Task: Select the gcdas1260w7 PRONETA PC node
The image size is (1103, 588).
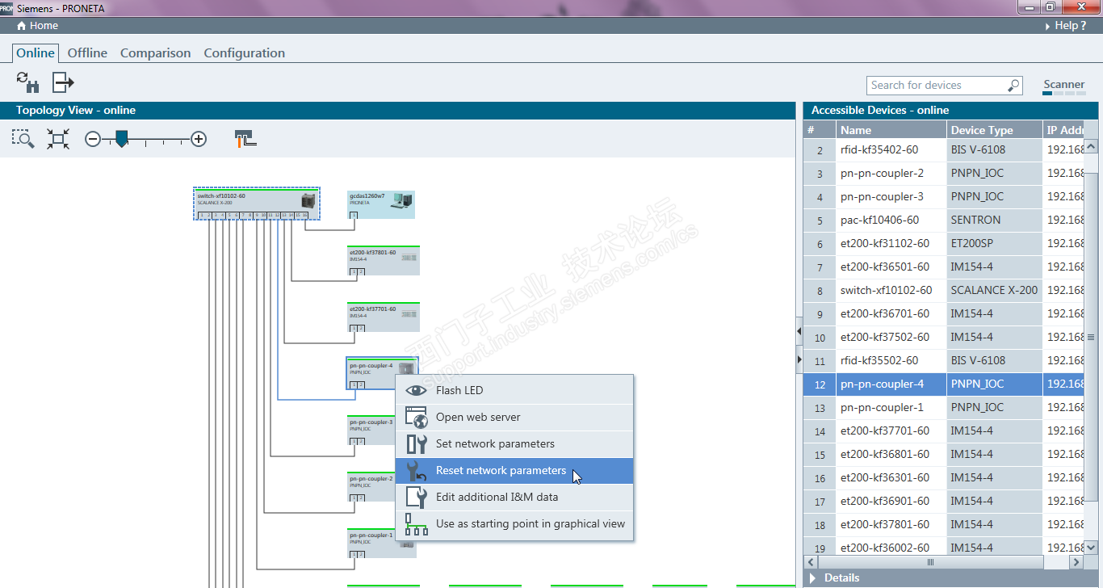Action: [x=381, y=205]
